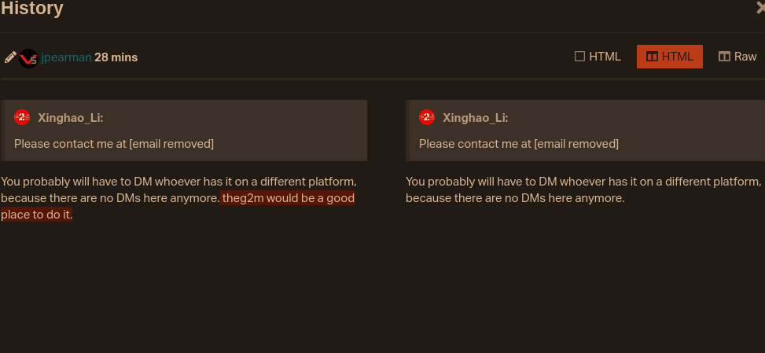The image size is (765, 353).
Task: Click the right quote's email removed text
Action: pos(576,144)
